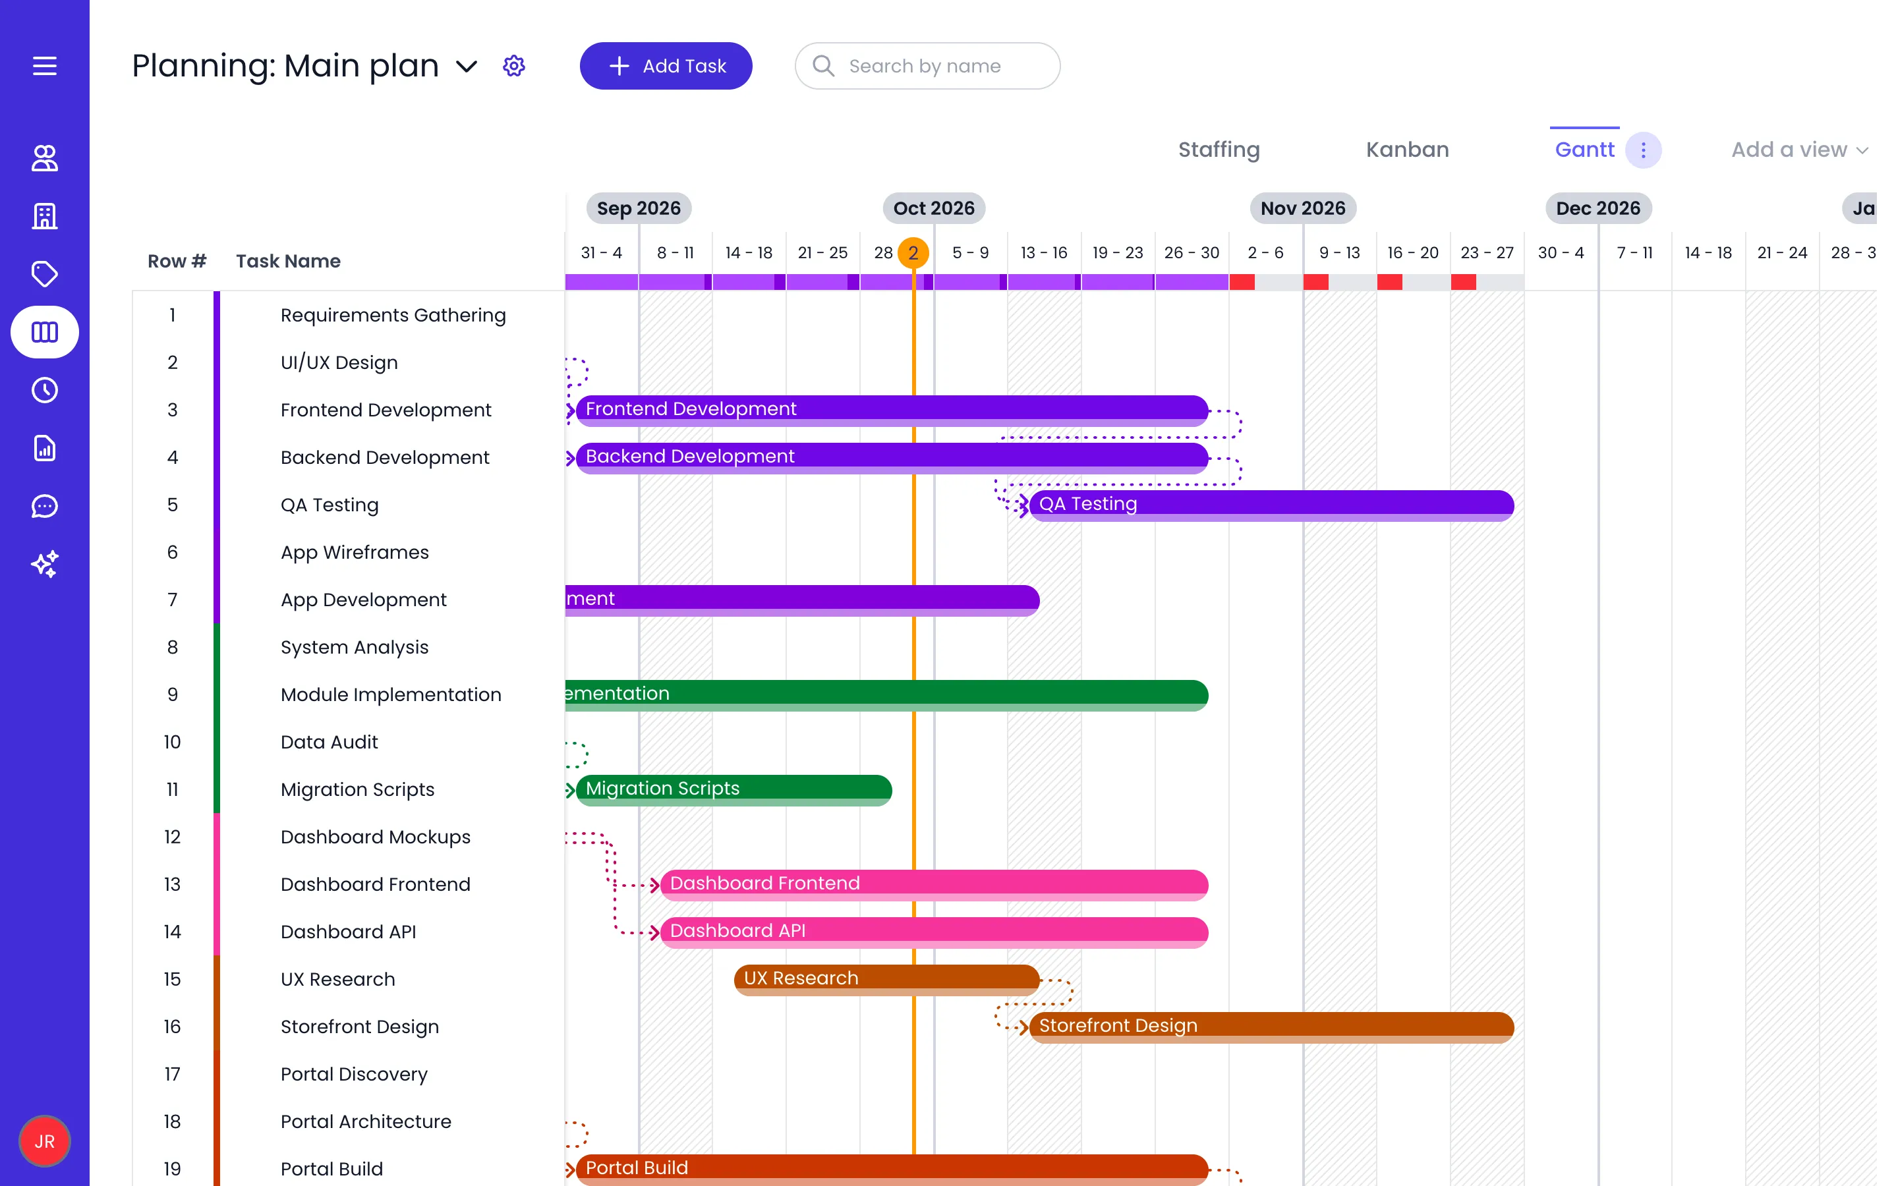Select the Dashboard Frontend Gantt bar
Viewport: 1898px width, 1186px height.
click(x=934, y=885)
